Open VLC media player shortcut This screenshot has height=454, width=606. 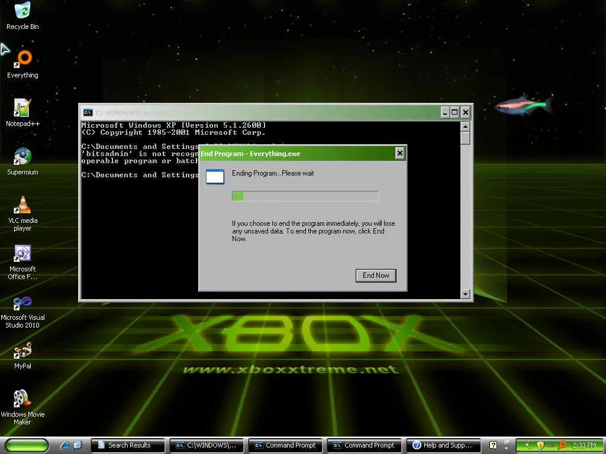click(x=22, y=213)
